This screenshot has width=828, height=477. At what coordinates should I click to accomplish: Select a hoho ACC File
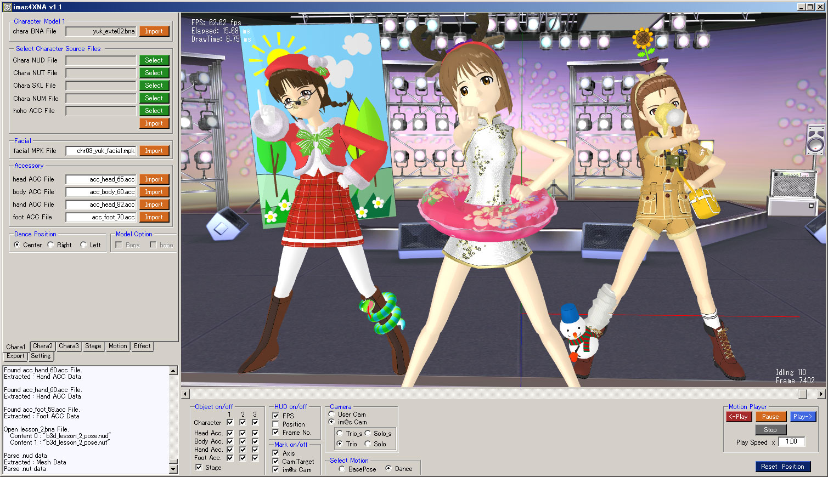154,111
